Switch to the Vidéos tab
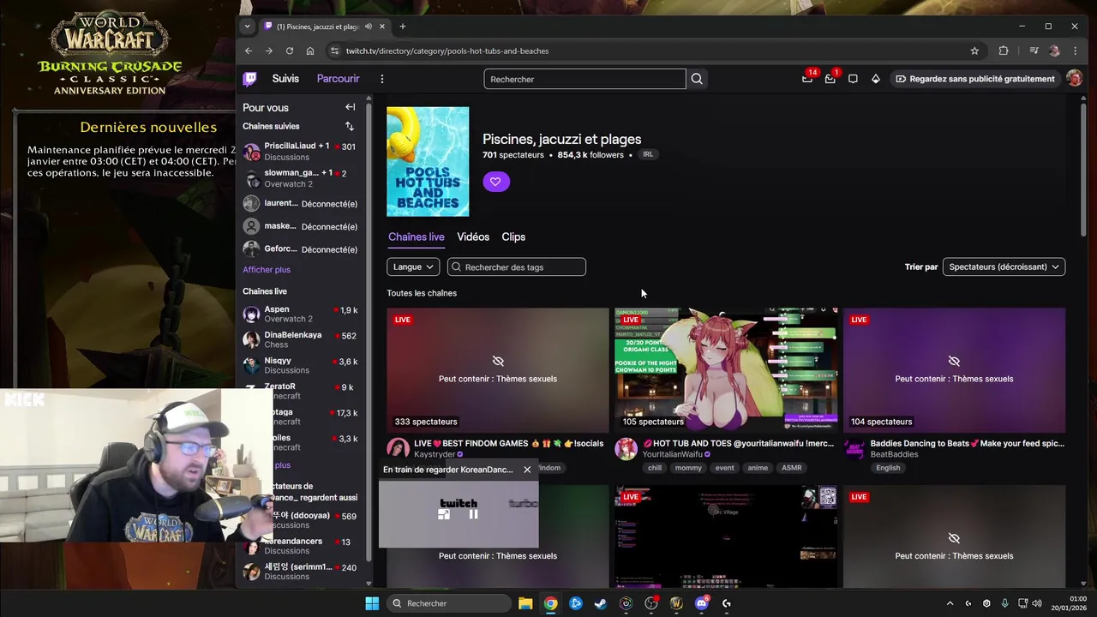Viewport: 1097px width, 617px height. (473, 237)
